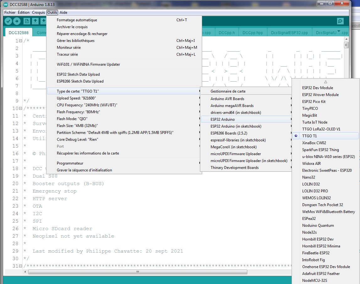Open Moniteur série from the menu
Viewport: 360px width, 284px height.
click(x=124, y=48)
